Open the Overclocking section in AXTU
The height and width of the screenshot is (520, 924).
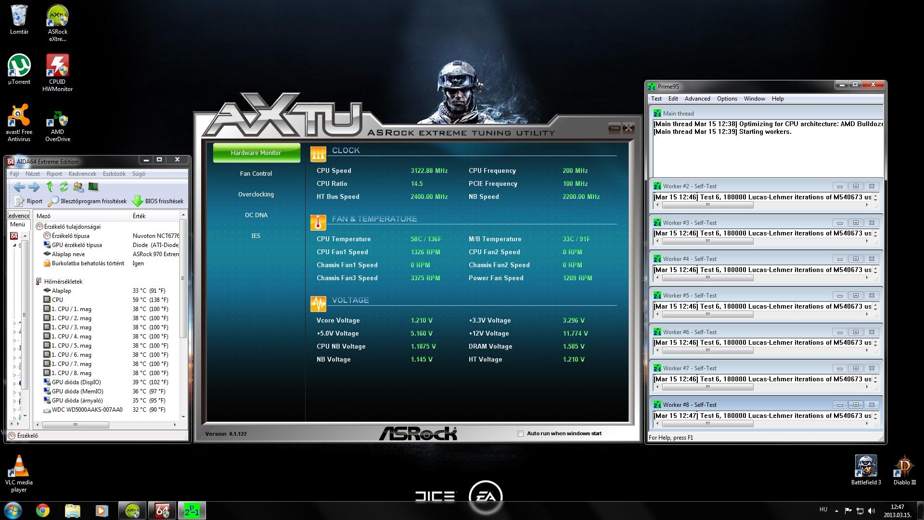pos(256,195)
